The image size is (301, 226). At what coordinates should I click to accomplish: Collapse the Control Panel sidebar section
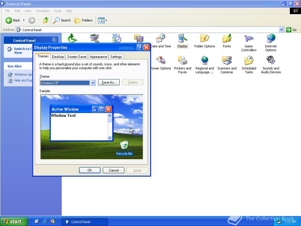pos(54,40)
